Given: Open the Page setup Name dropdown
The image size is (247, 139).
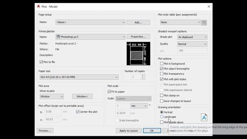Looking at the screenshot, I should (x=90, y=22).
